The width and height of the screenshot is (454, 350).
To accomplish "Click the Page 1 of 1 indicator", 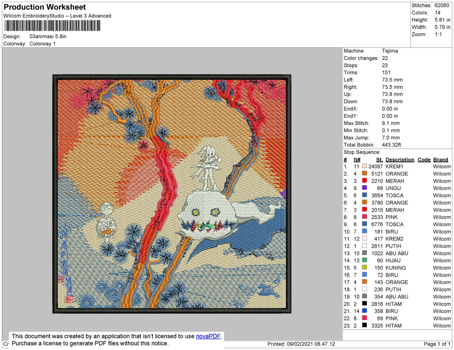I will coord(437,344).
